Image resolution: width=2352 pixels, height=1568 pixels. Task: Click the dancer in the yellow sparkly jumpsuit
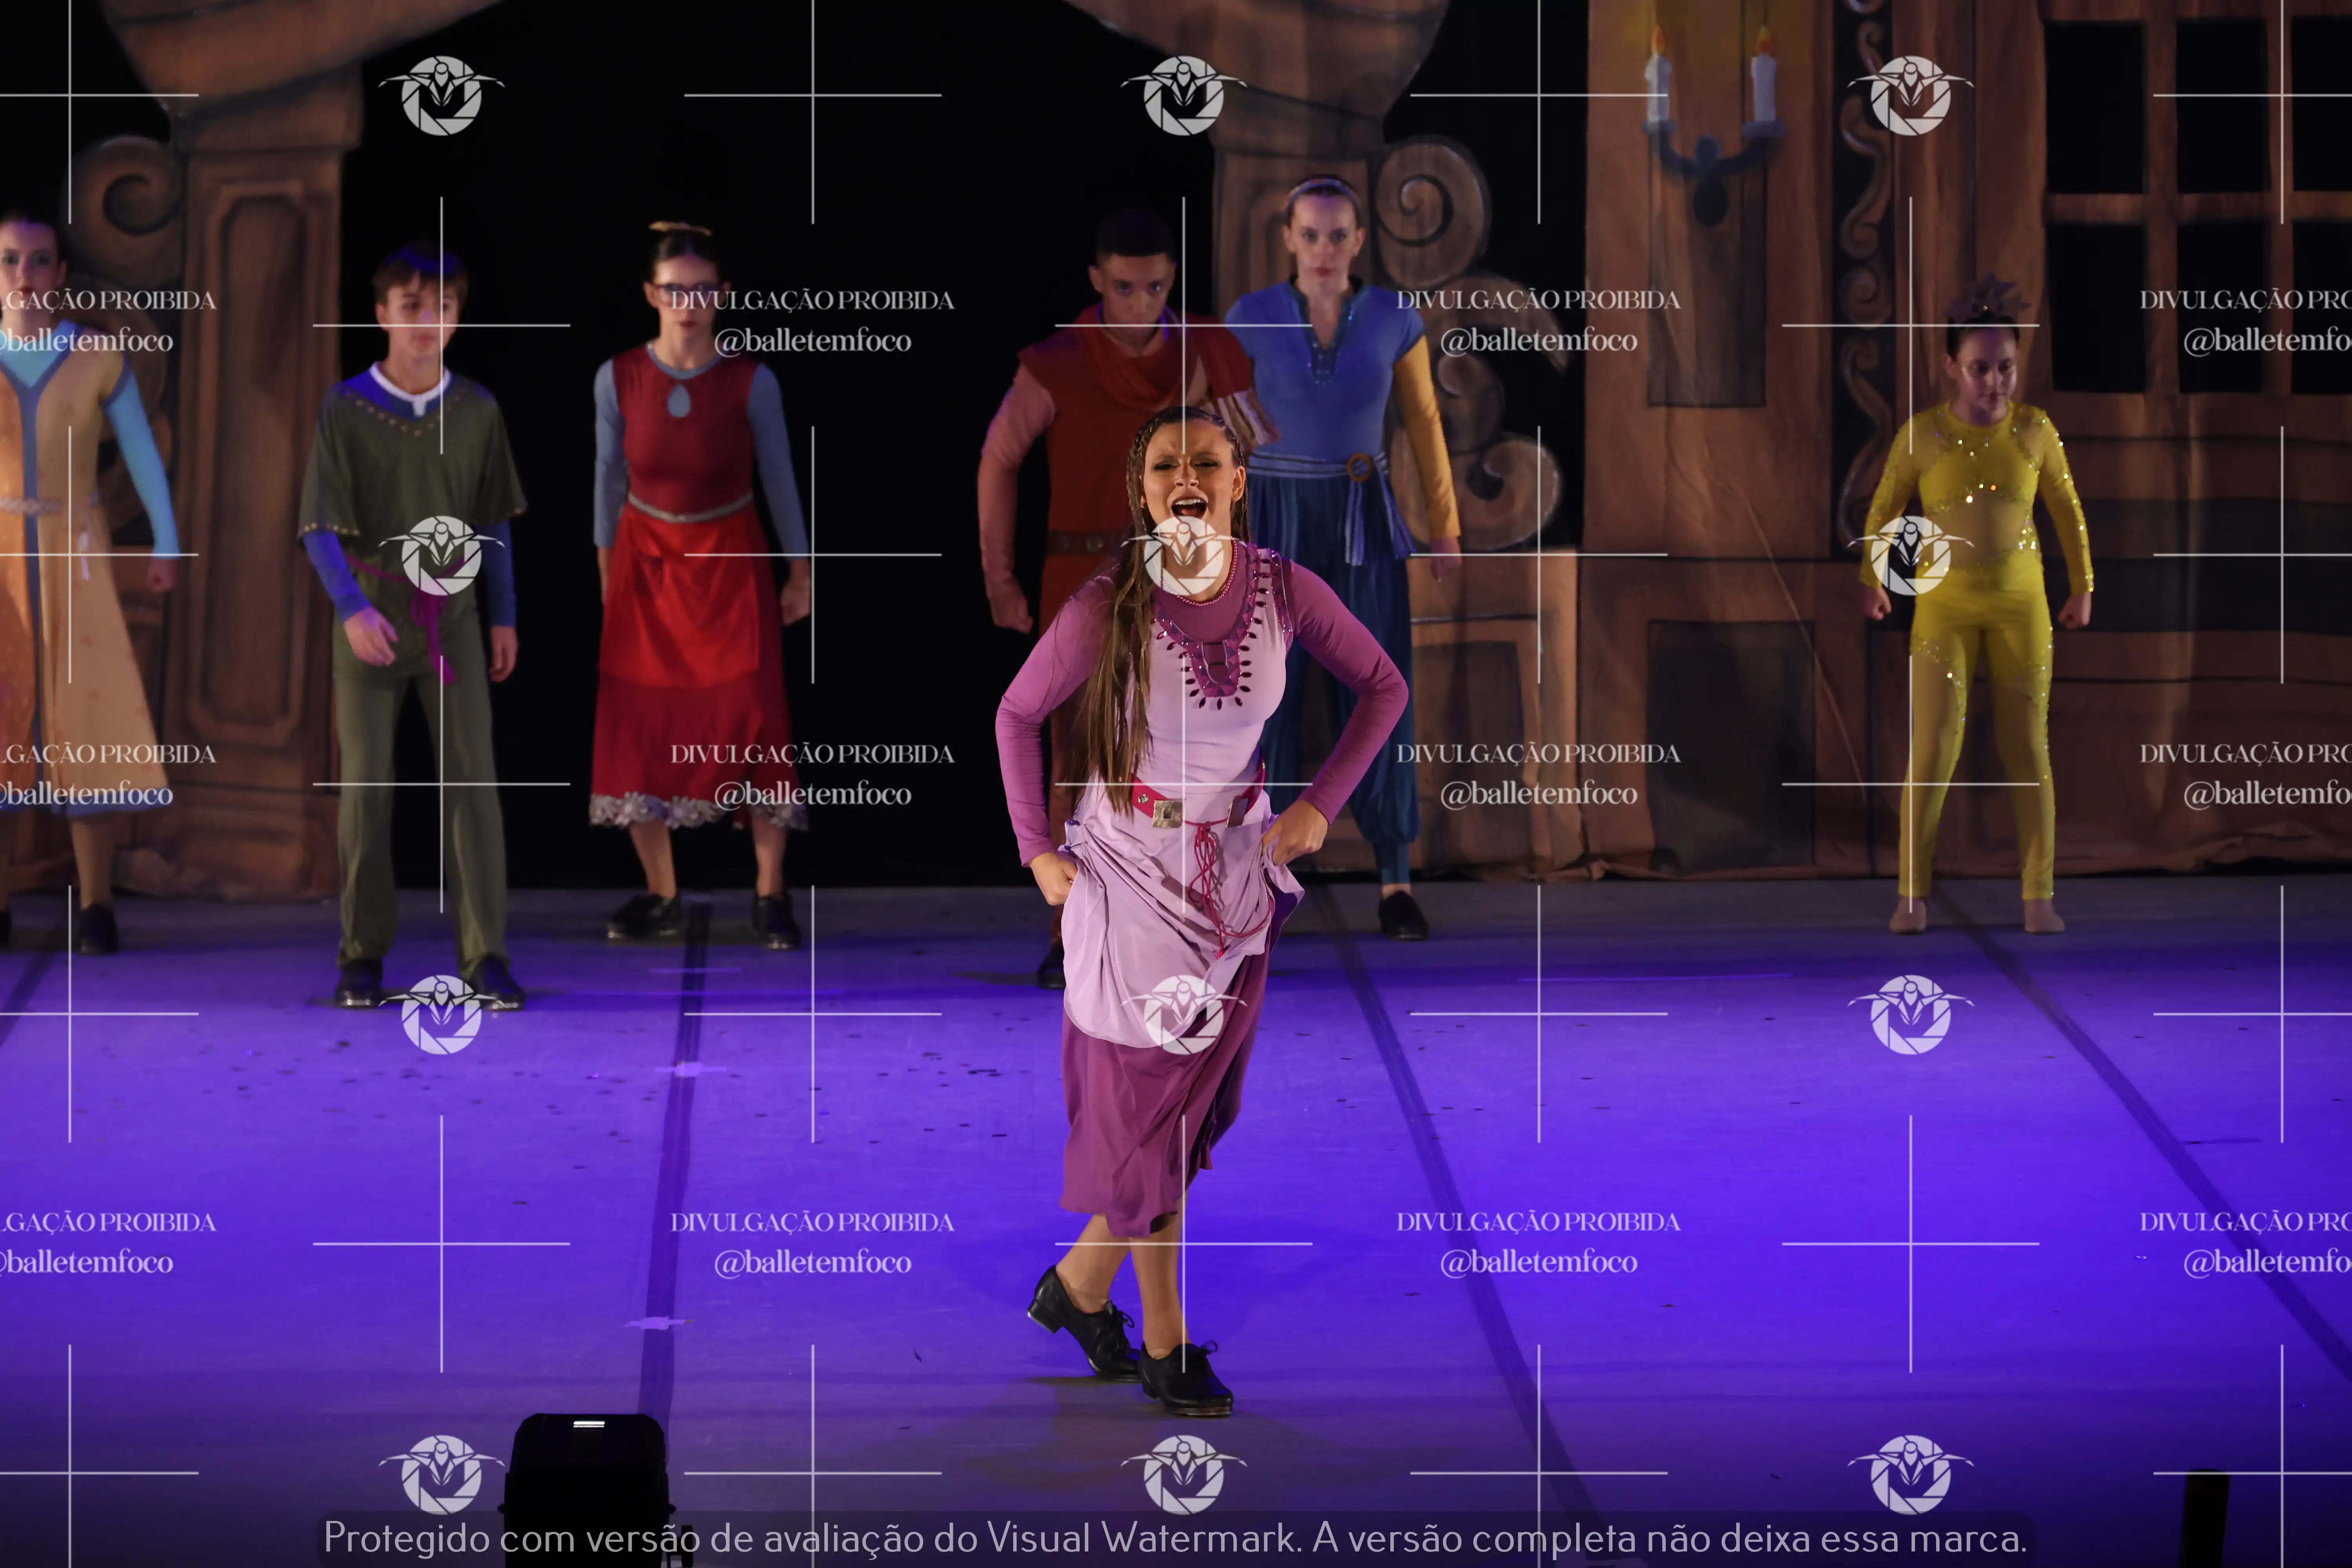coord(1975,620)
